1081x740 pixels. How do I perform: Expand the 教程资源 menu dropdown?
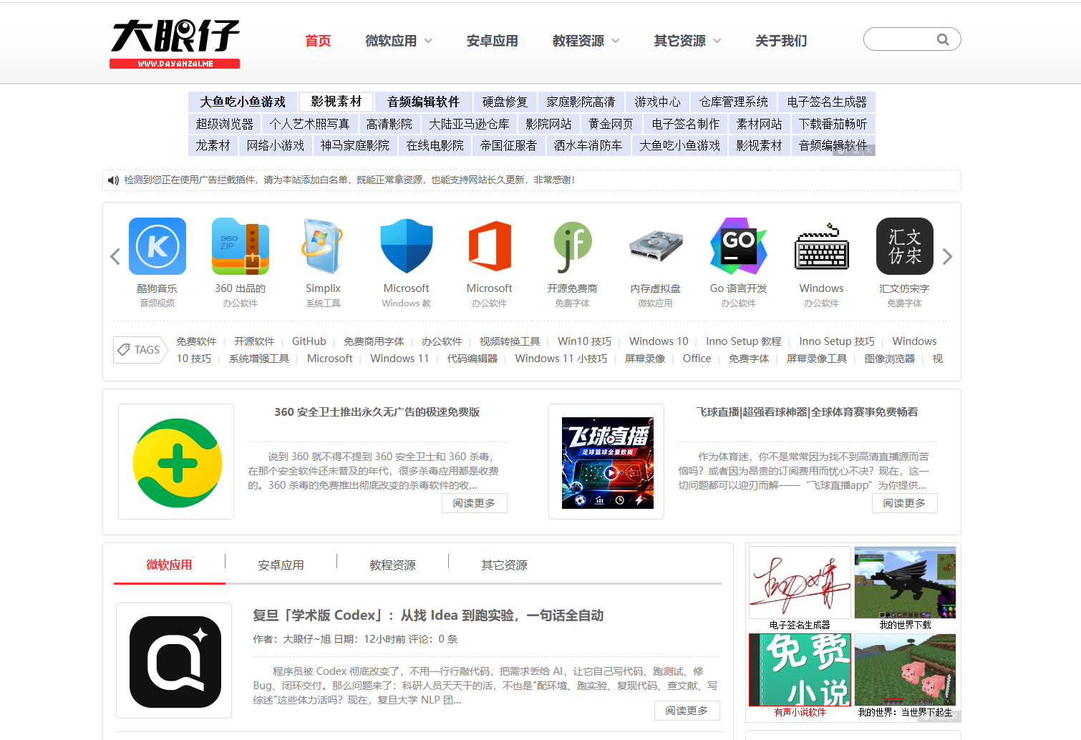(616, 41)
